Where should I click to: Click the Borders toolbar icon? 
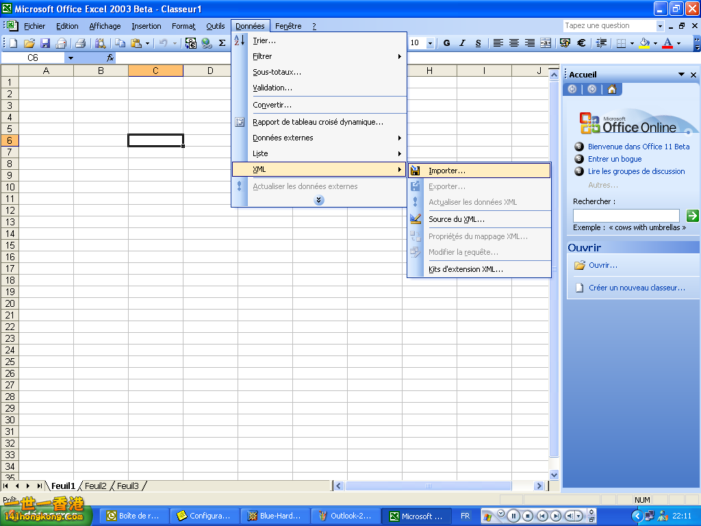pyautogui.click(x=621, y=43)
